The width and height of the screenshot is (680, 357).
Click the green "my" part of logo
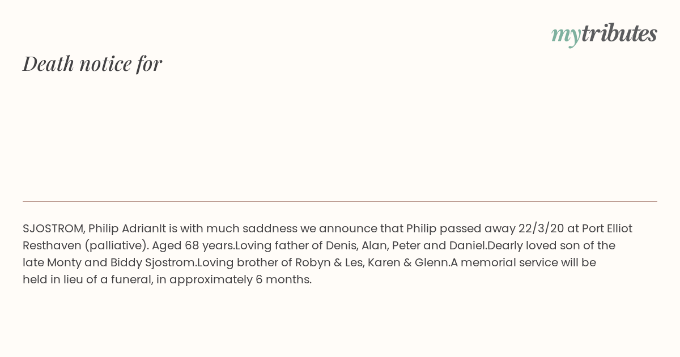click(566, 36)
